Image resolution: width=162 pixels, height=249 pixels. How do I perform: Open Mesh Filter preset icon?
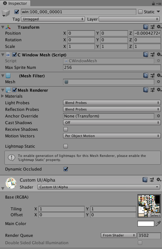click(152, 76)
